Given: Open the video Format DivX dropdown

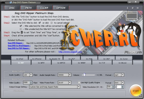Looking at the screenshot, I should pyautogui.click(x=122, y=83).
